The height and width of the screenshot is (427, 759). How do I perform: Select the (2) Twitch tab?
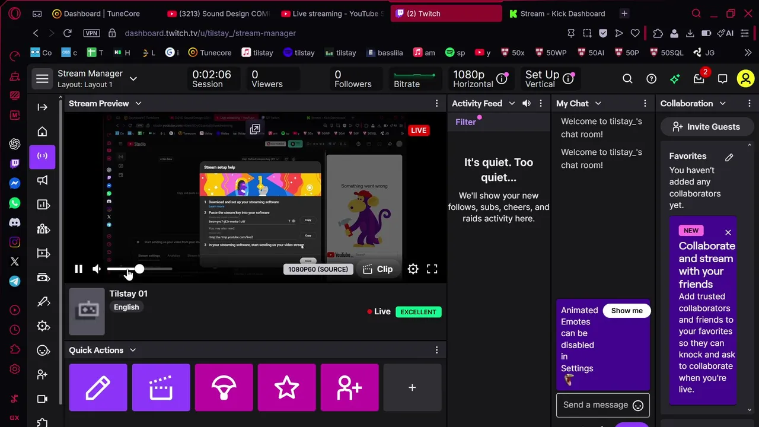(x=446, y=14)
